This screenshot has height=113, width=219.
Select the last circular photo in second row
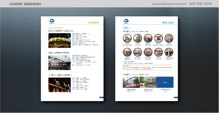pyautogui.click(x=169, y=52)
